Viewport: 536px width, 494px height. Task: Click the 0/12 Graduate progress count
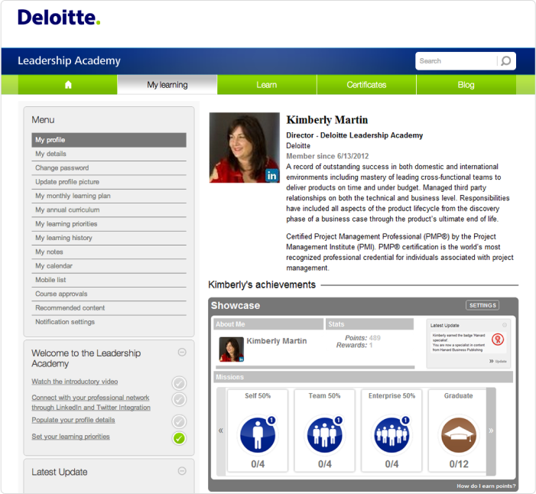click(x=459, y=464)
